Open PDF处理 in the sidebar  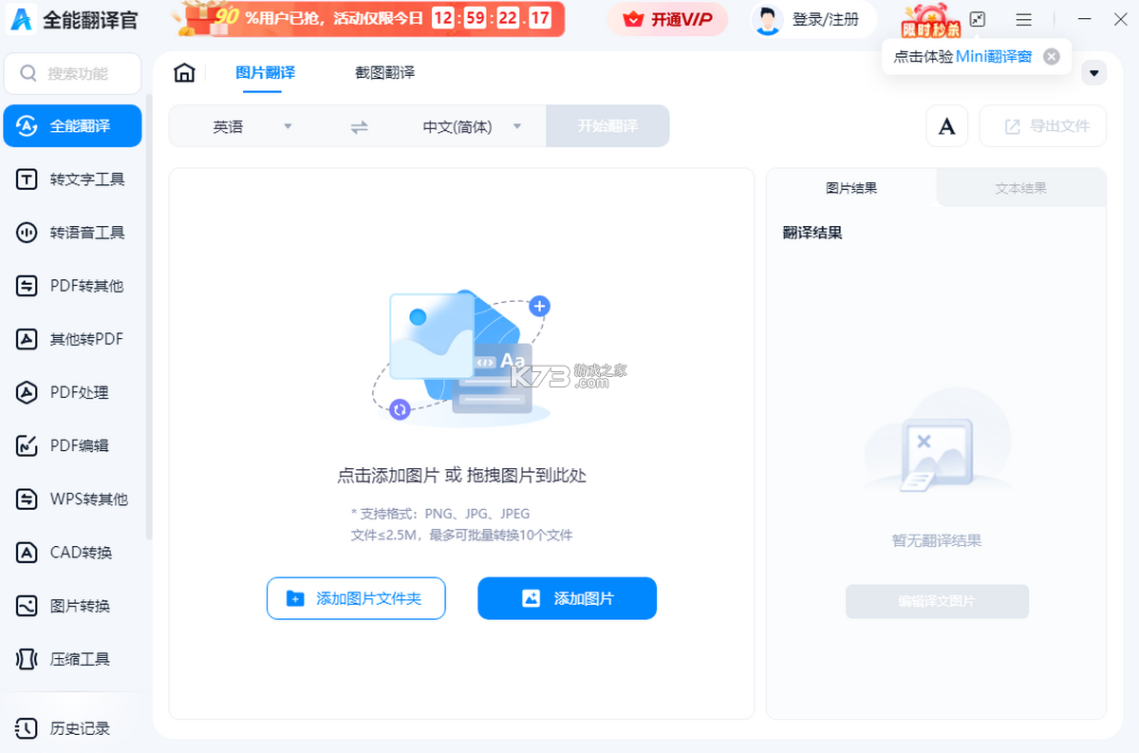tap(72, 392)
